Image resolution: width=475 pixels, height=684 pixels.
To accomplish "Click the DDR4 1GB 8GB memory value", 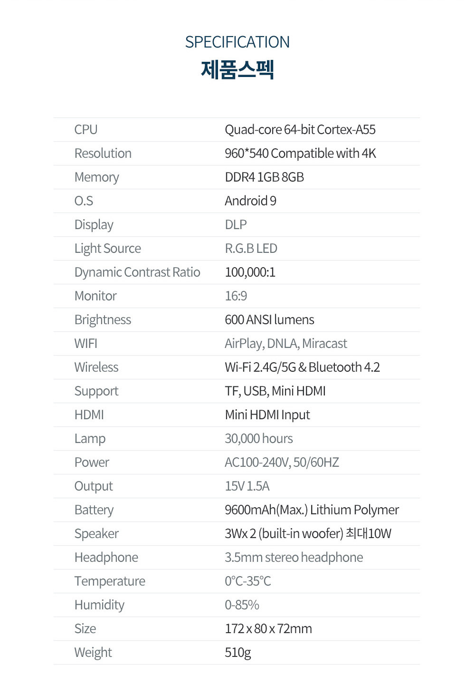I will (264, 177).
